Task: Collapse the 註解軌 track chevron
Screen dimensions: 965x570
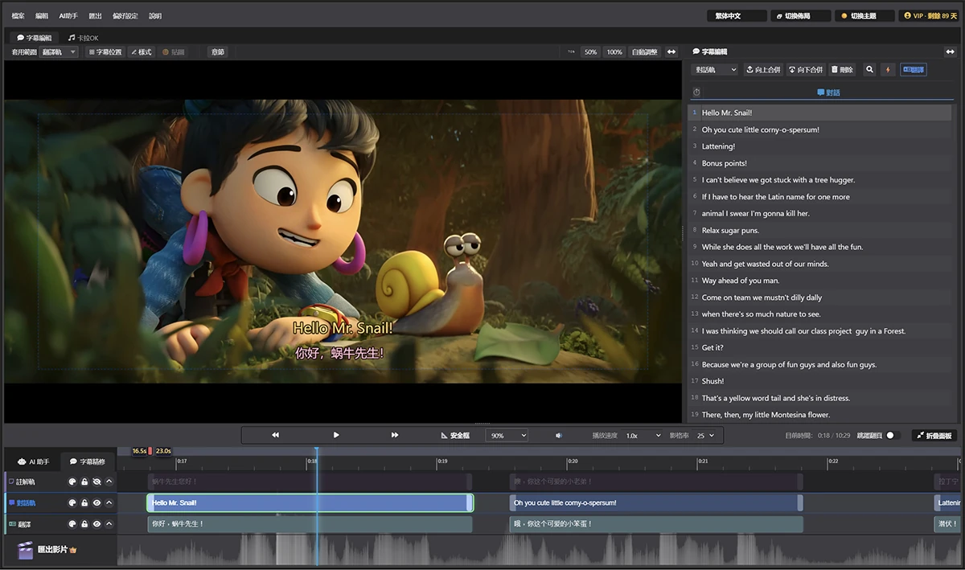Action: click(109, 482)
